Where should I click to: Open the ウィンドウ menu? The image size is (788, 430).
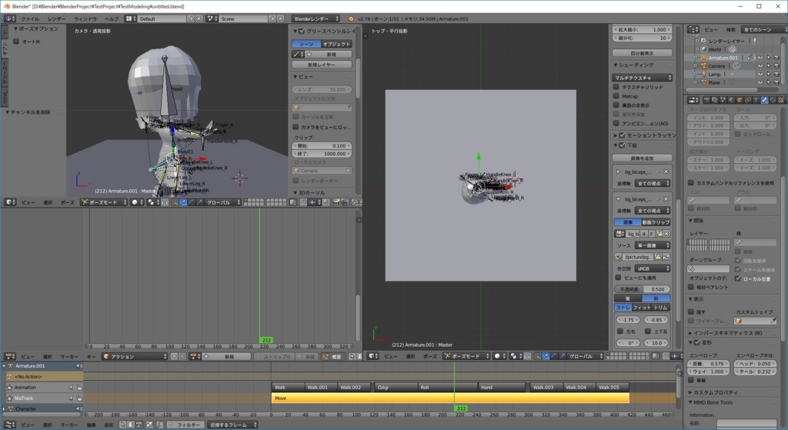(x=85, y=18)
